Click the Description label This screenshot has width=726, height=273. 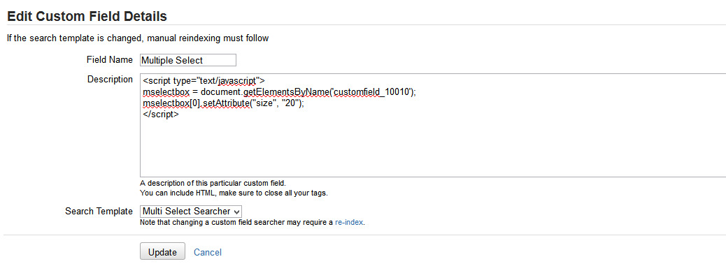(111, 79)
